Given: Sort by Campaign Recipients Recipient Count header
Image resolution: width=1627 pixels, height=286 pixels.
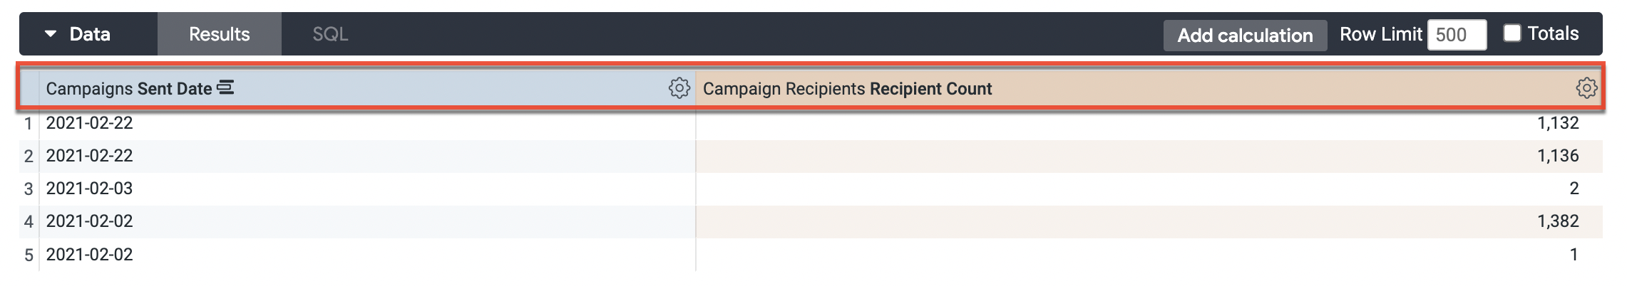Looking at the screenshot, I should 847,89.
